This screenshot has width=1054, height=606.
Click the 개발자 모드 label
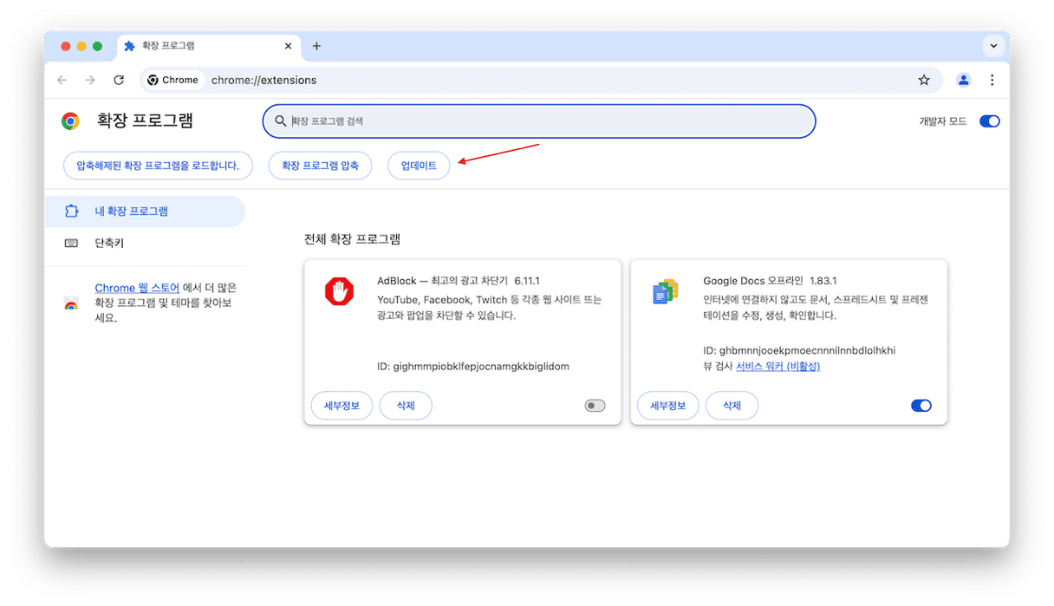coord(942,121)
